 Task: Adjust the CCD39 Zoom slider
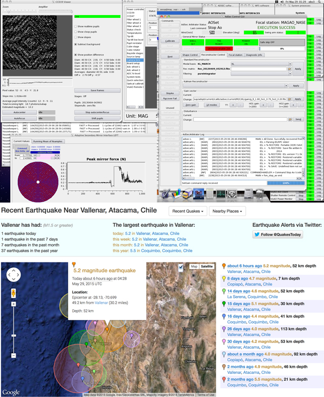(8, 12)
